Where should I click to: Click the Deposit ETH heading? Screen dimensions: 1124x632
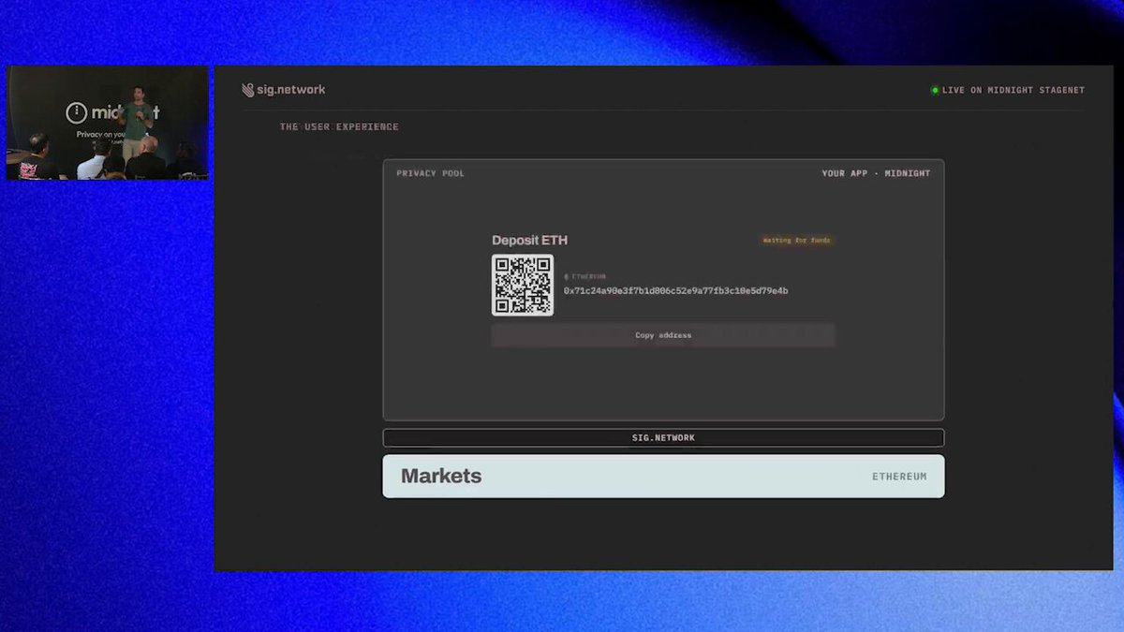point(529,241)
